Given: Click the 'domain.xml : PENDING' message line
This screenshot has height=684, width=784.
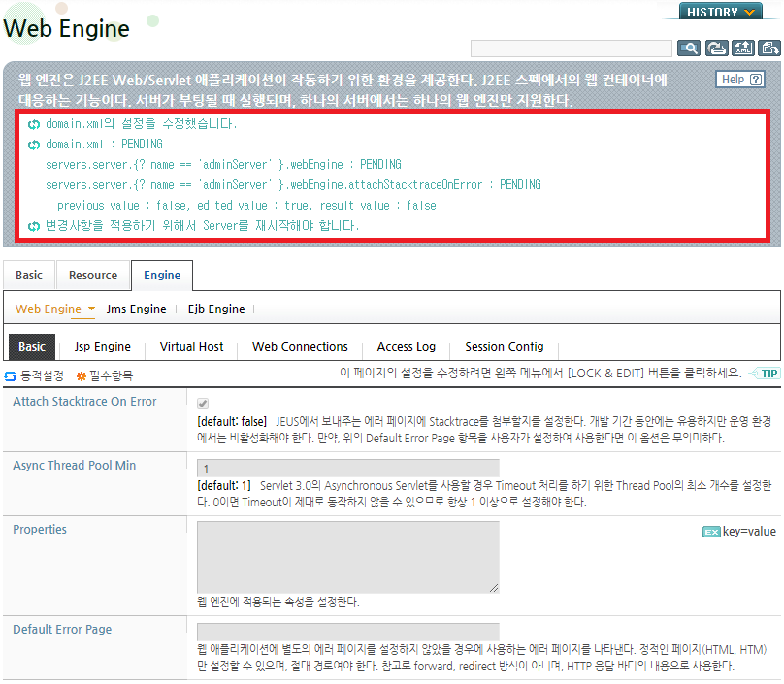Looking at the screenshot, I should tap(104, 144).
